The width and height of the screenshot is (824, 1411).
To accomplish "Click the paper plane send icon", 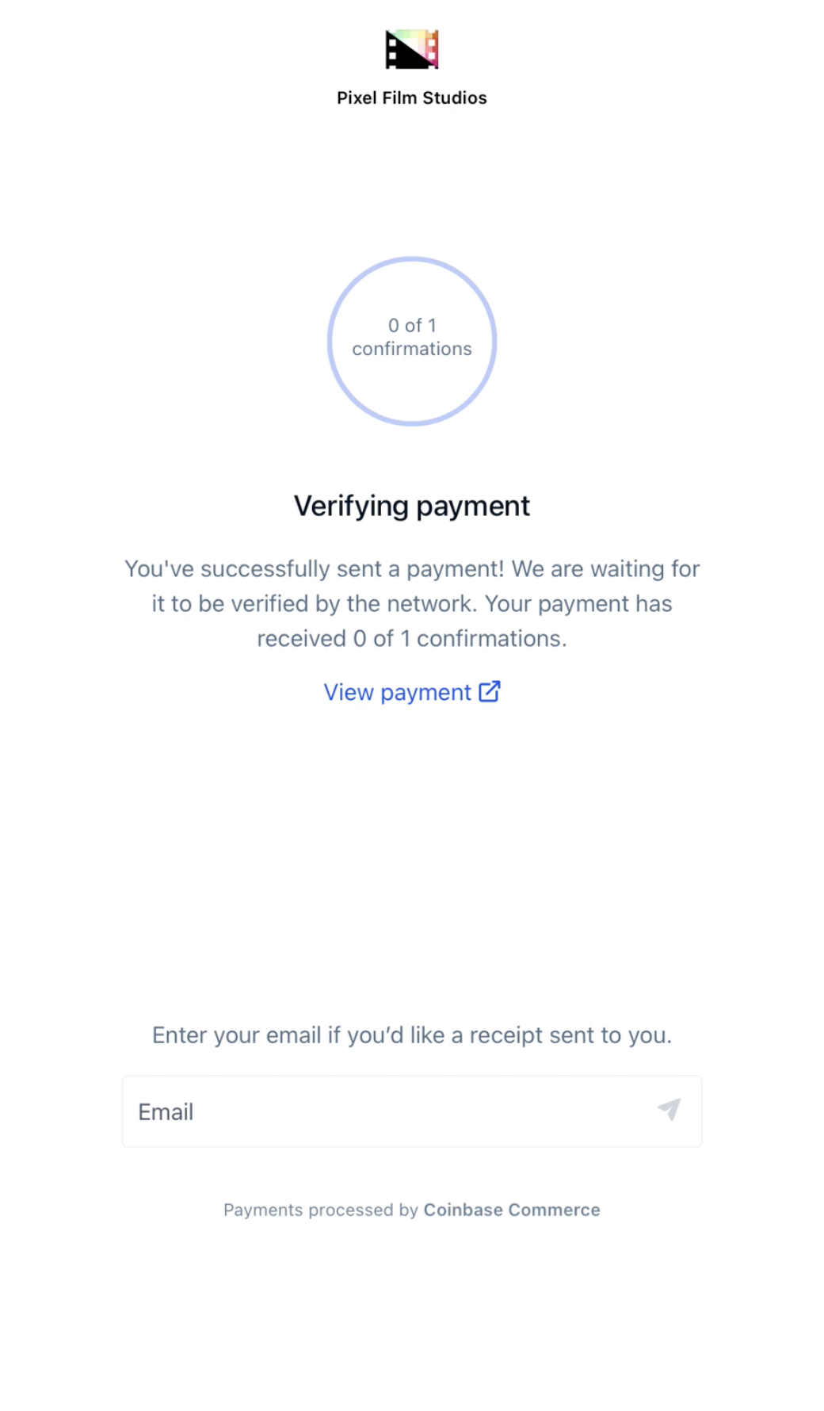I will [669, 1110].
